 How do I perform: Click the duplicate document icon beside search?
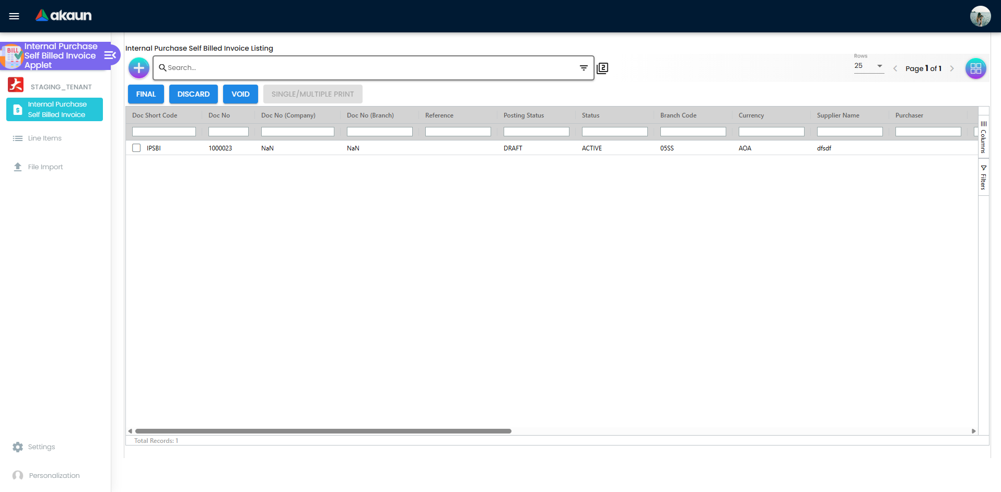point(602,68)
